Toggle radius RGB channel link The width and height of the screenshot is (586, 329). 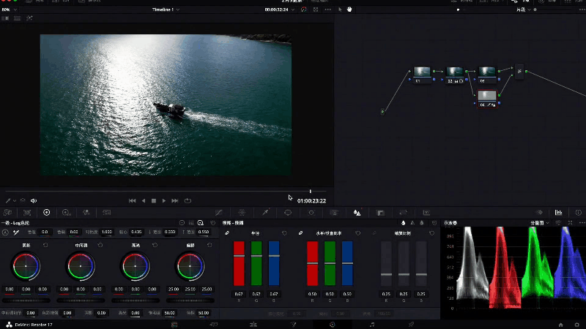(227, 233)
